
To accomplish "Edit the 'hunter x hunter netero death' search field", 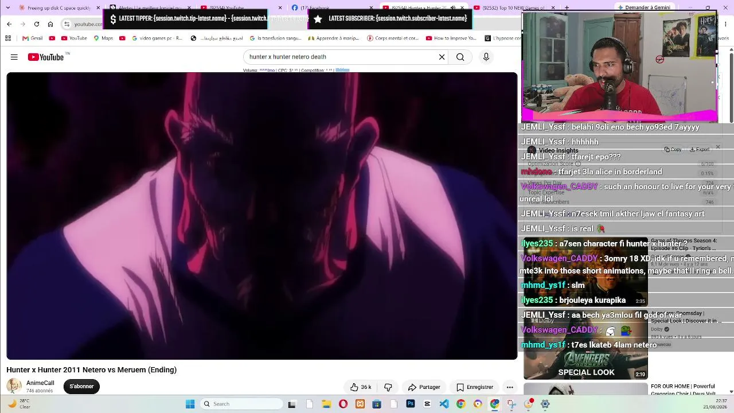I will (x=341, y=57).
